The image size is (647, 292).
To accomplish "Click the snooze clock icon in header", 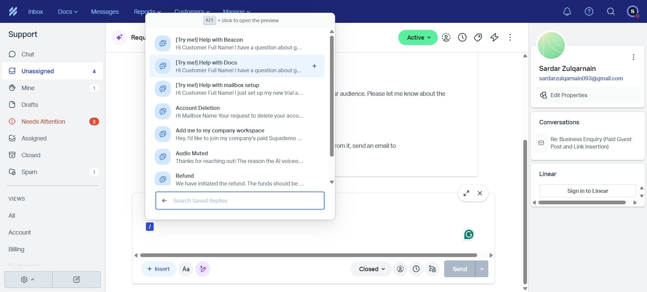I will point(462,37).
